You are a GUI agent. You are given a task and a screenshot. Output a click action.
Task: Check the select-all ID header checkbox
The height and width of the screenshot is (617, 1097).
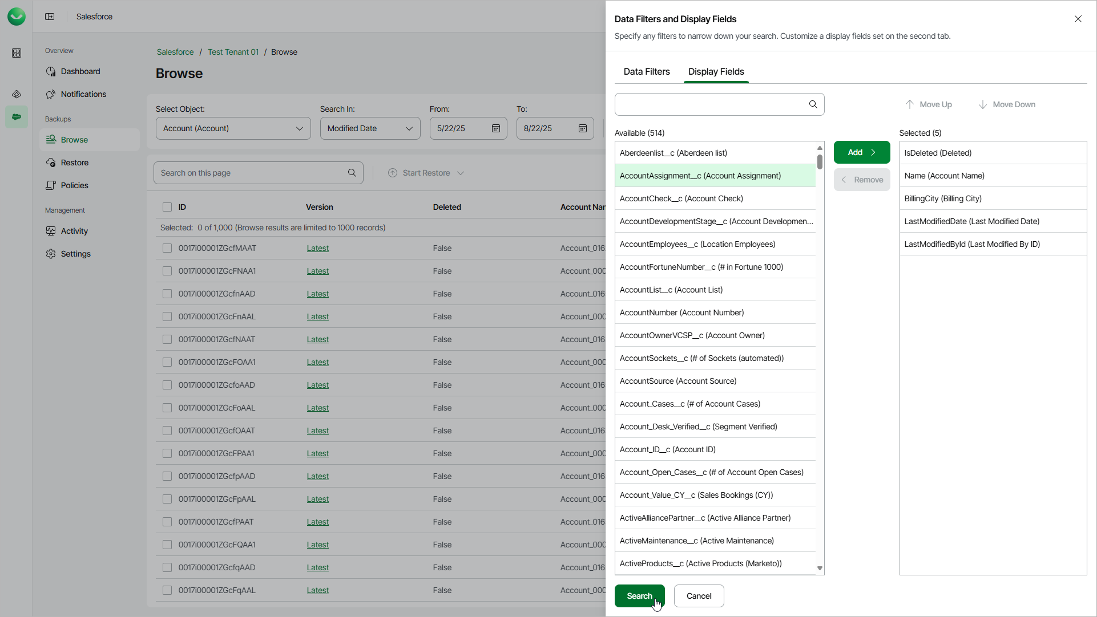click(167, 207)
